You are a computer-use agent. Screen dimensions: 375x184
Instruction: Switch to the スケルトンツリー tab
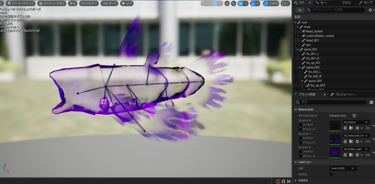pos(301,3)
